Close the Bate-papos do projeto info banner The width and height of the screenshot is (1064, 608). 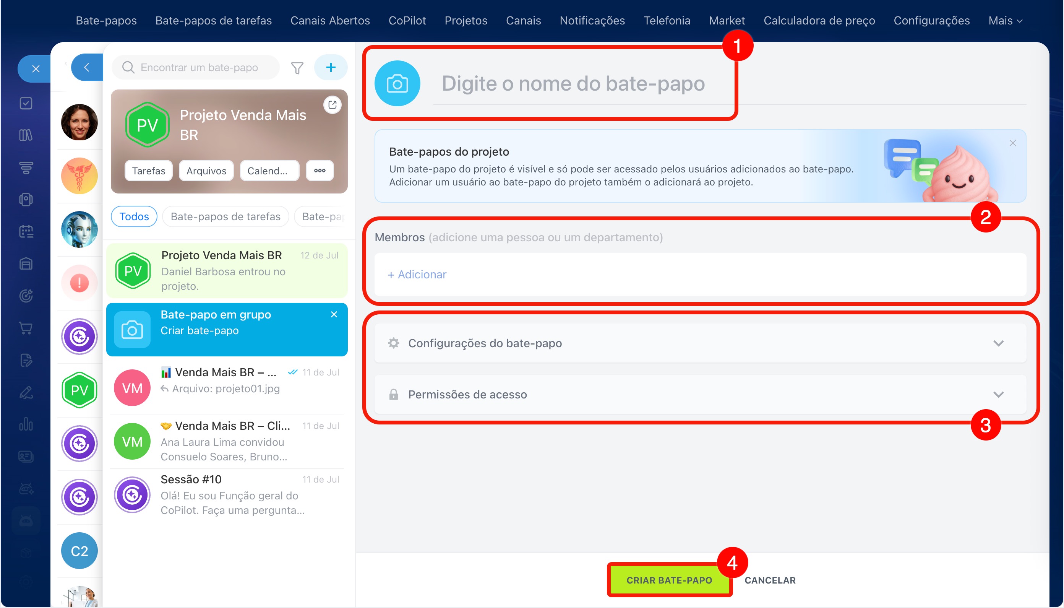(x=1013, y=143)
